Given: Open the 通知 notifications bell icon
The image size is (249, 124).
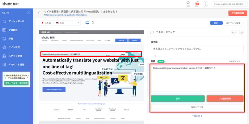Looking at the screenshot, I should tap(197, 3).
